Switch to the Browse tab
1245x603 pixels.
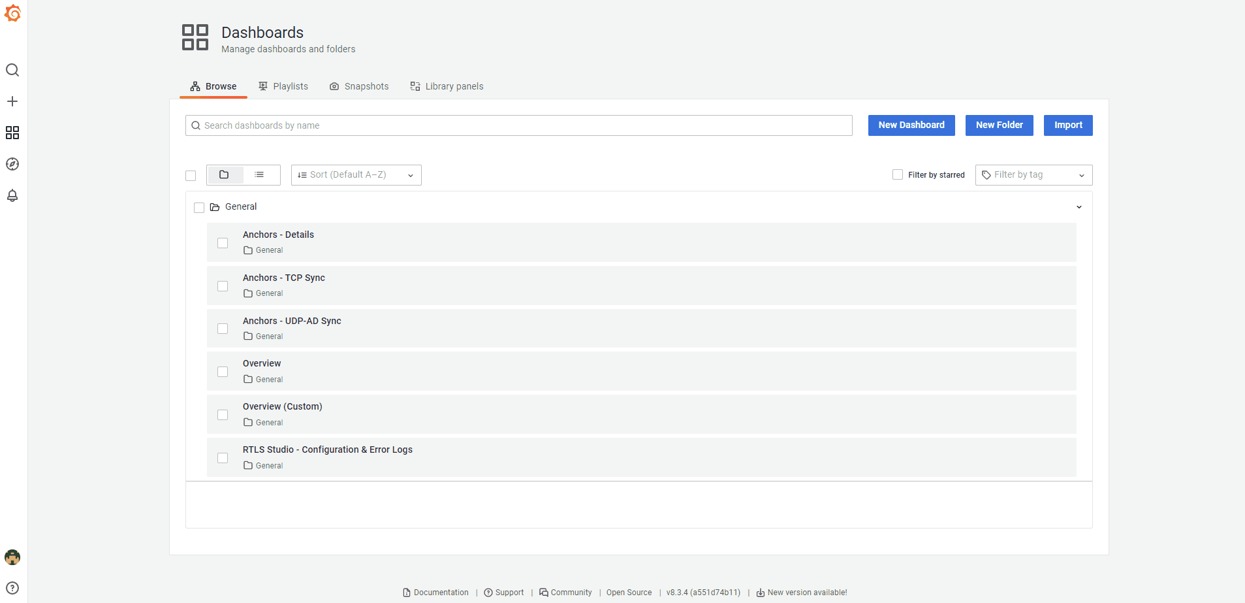[x=213, y=86]
